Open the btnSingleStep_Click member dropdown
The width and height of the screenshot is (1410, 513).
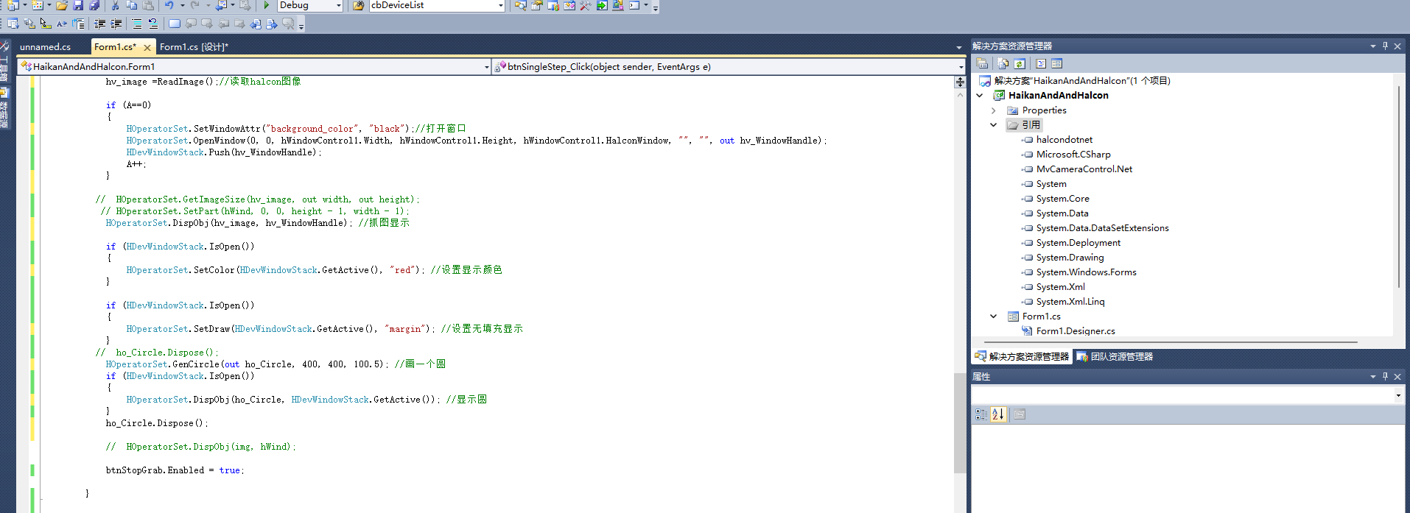point(961,66)
